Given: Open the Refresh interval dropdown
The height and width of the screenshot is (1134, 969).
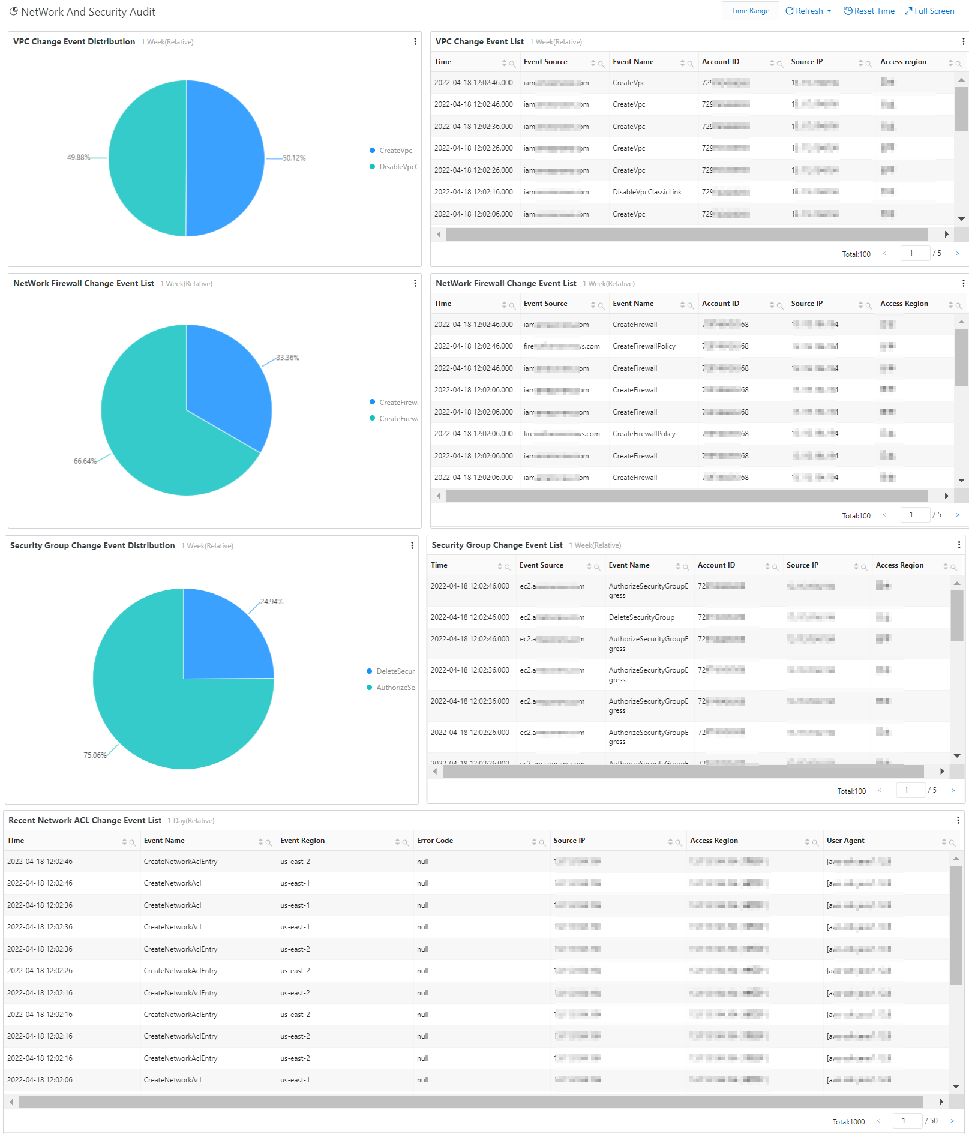Looking at the screenshot, I should coord(830,11).
